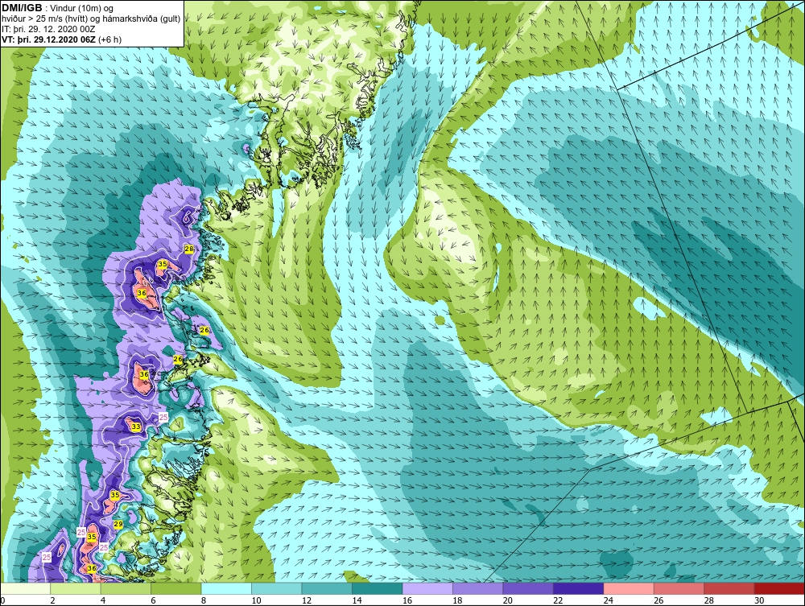Click the legend scale number 2
805x606 pixels.
[53, 600]
